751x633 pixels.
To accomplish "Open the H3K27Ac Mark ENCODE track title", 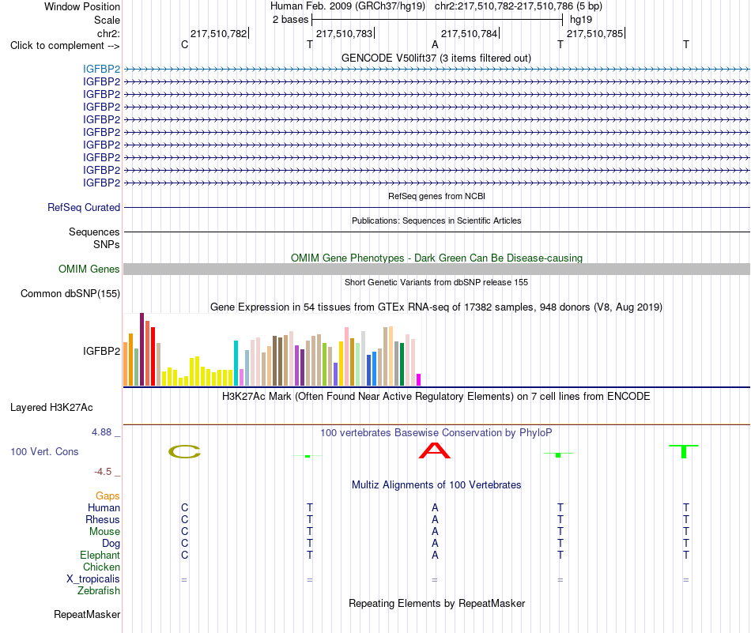I will pos(436,397).
